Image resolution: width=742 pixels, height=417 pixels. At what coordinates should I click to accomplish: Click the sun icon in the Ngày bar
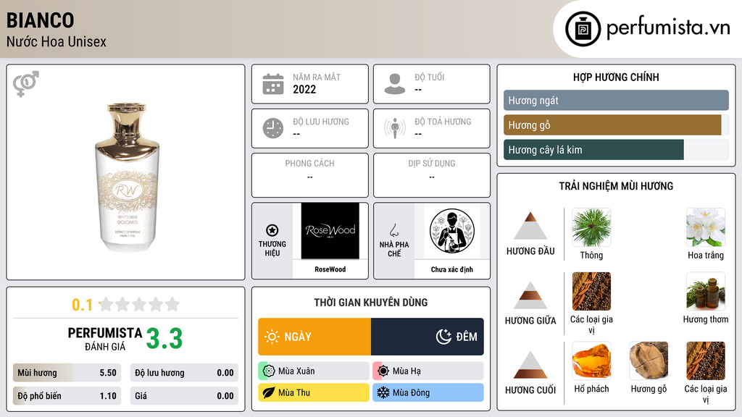[x=272, y=337]
